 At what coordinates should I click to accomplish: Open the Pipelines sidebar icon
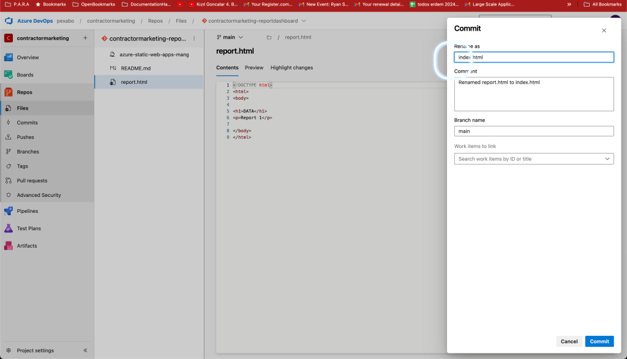(x=9, y=211)
